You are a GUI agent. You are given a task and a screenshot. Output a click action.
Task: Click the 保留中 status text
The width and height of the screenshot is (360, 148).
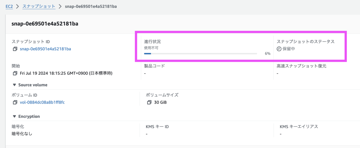pos(289,49)
